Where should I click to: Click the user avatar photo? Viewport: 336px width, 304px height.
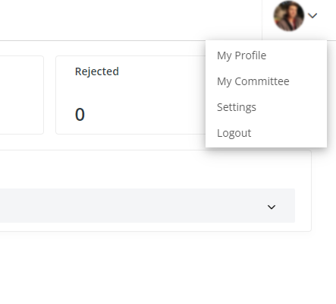click(x=289, y=16)
